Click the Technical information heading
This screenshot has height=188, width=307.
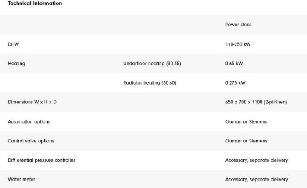(35, 4)
